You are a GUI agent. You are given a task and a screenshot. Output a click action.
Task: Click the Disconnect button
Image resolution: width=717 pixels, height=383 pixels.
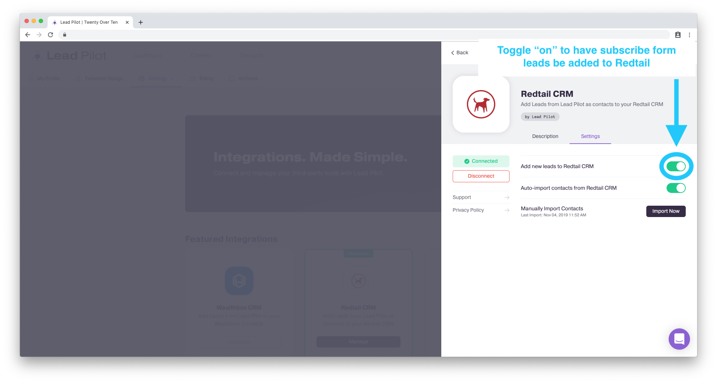[x=481, y=176]
